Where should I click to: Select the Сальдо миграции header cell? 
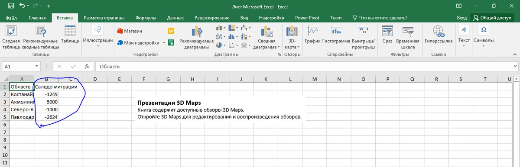point(46,87)
